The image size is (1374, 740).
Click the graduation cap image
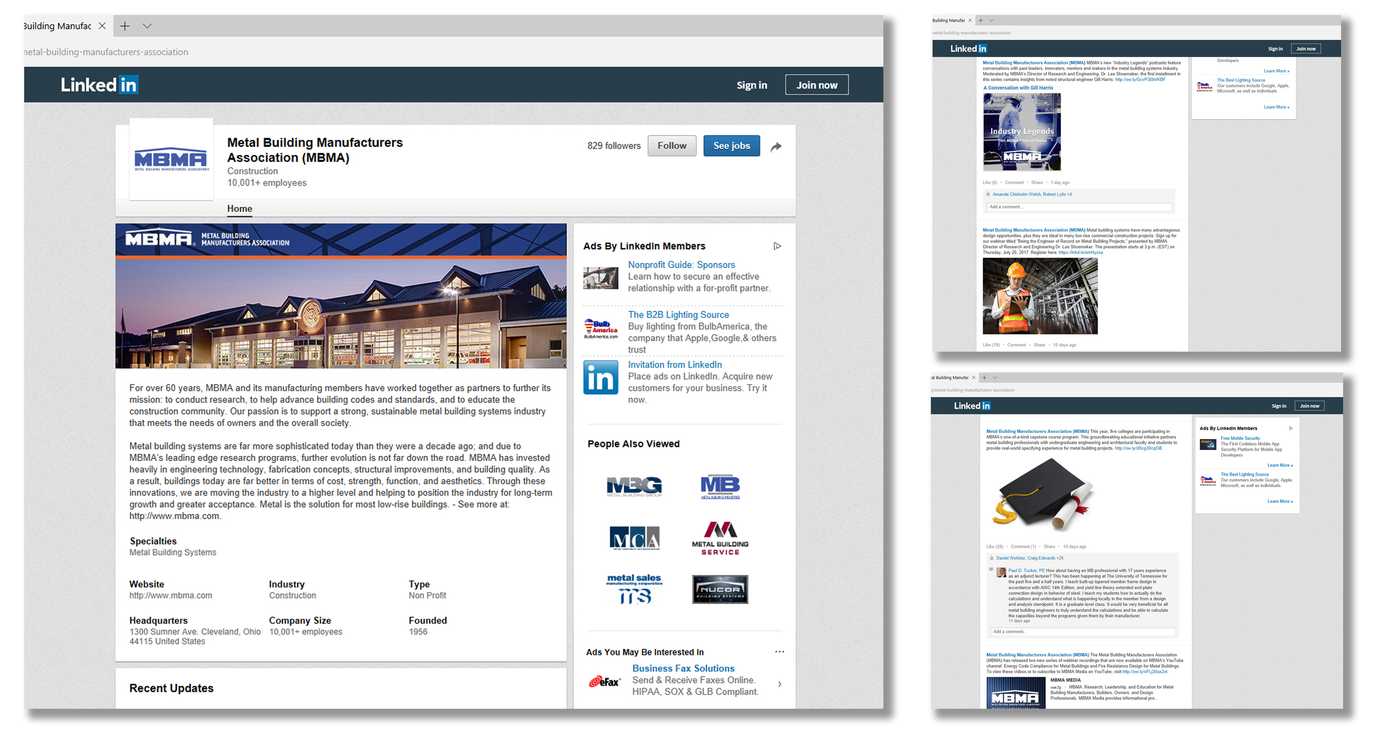tap(1043, 495)
